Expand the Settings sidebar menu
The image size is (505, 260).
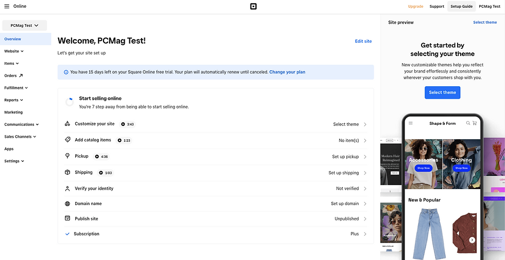pos(14,161)
